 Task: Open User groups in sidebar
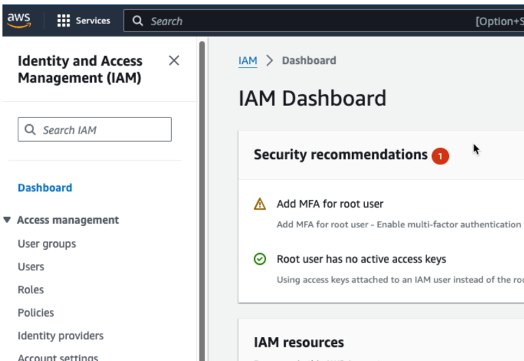coord(47,244)
